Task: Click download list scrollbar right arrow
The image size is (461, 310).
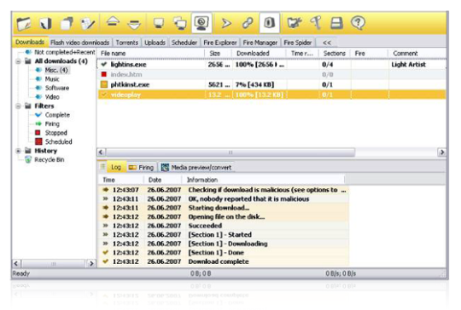Action: click(x=441, y=152)
